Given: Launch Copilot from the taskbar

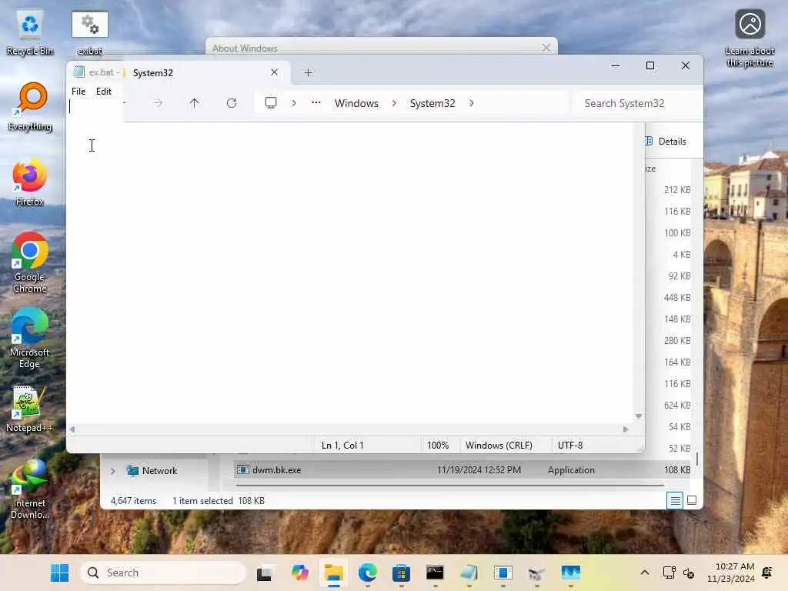Looking at the screenshot, I should (x=300, y=573).
